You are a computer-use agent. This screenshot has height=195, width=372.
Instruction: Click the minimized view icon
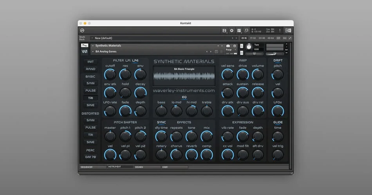pyautogui.click(x=246, y=30)
